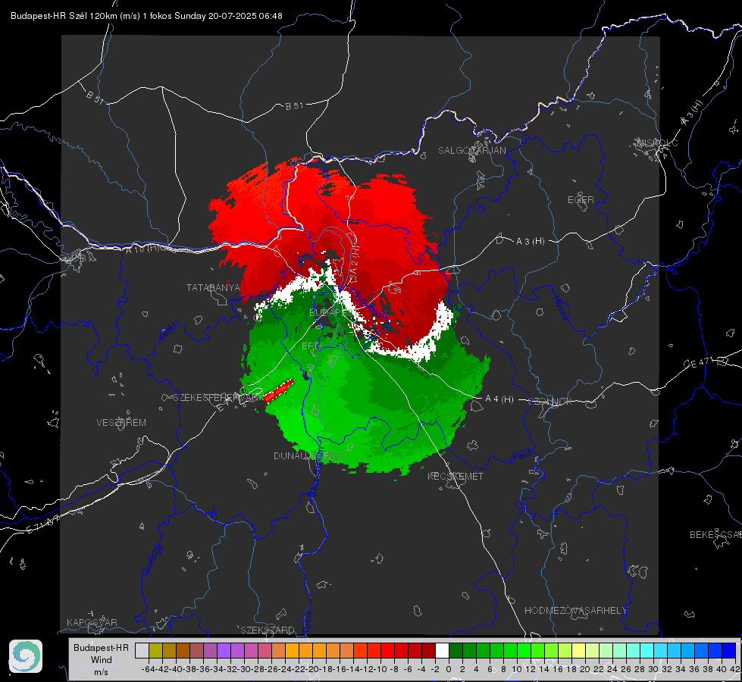Click the radar title text with date 20-07-2025

tap(146, 16)
